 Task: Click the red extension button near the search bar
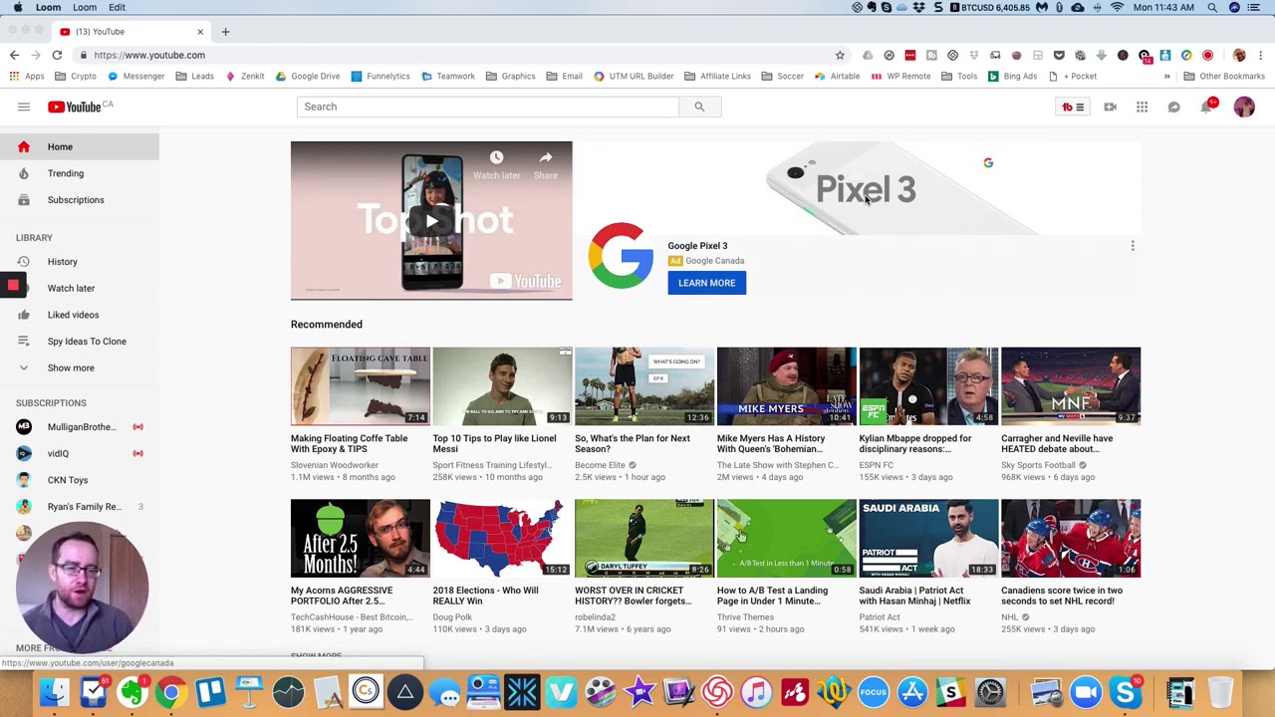(1072, 107)
